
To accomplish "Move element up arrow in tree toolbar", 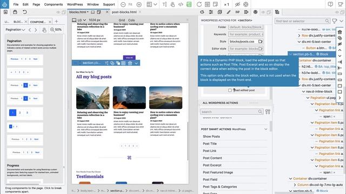I will click(x=340, y=50).
